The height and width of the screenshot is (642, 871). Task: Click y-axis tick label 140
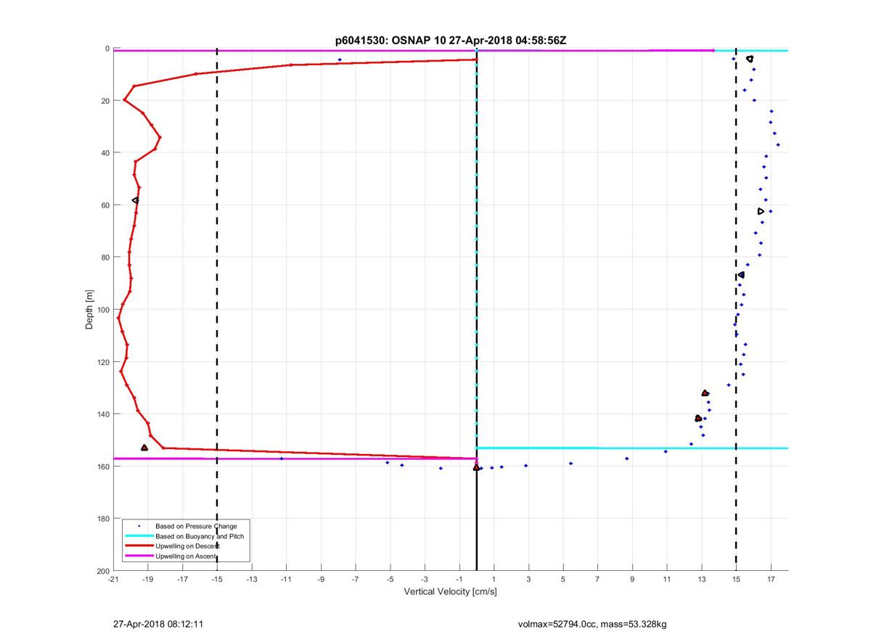[x=102, y=414]
